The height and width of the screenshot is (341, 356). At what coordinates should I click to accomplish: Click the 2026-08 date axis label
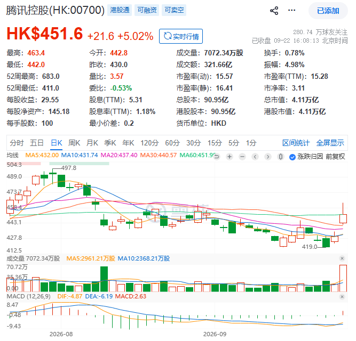click(61, 334)
